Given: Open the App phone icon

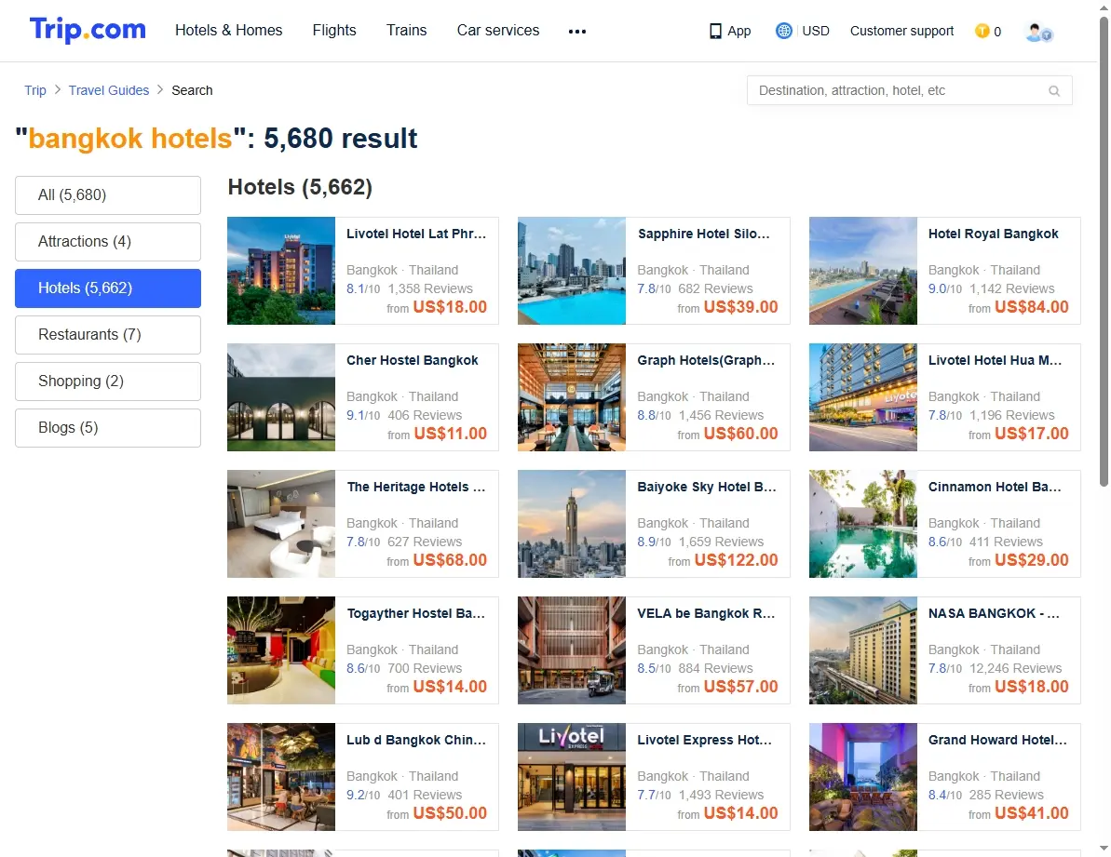Looking at the screenshot, I should click(715, 31).
